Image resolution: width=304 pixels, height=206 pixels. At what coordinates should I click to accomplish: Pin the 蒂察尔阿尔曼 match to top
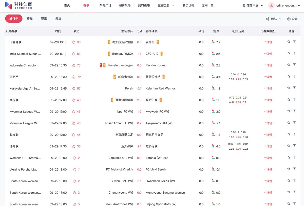click(x=294, y=100)
